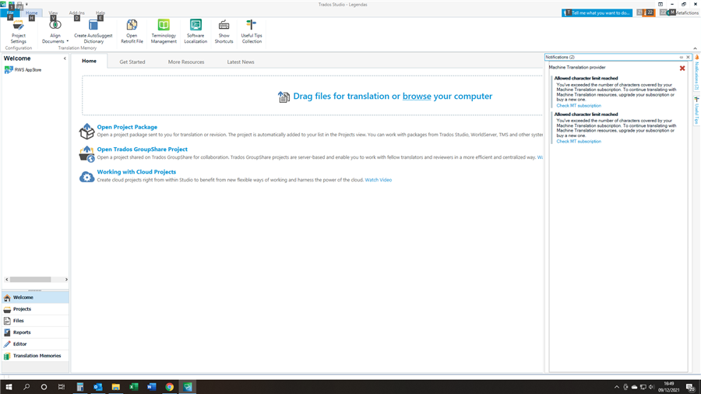701x394 pixels.
Task: Click the Align Documents icon
Action: pos(55,25)
